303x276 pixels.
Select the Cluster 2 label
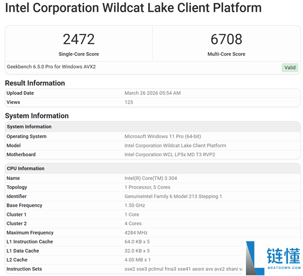coord(17,223)
